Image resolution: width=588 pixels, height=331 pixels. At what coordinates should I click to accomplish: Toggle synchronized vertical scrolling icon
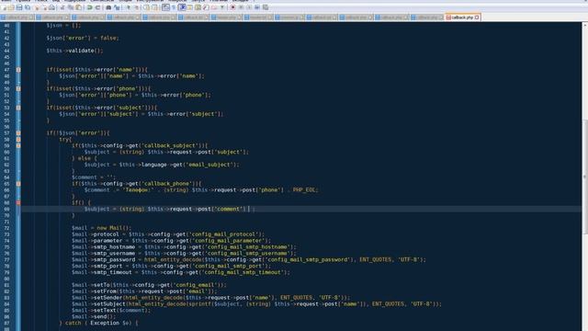click(146, 7)
